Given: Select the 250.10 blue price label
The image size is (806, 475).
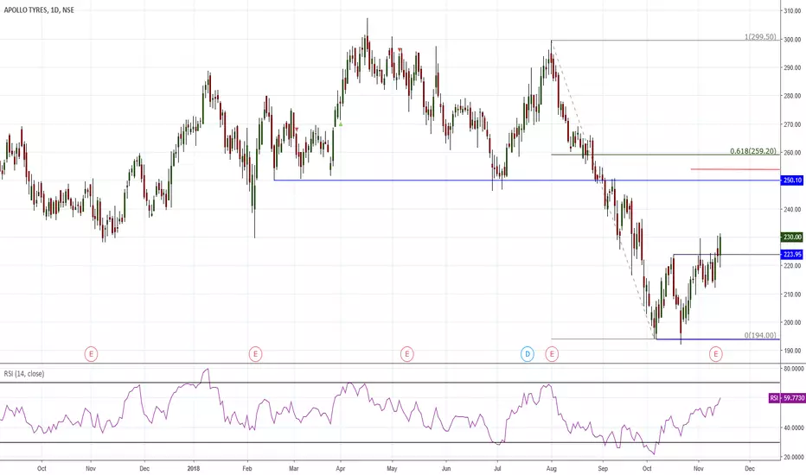Looking at the screenshot, I should [791, 180].
